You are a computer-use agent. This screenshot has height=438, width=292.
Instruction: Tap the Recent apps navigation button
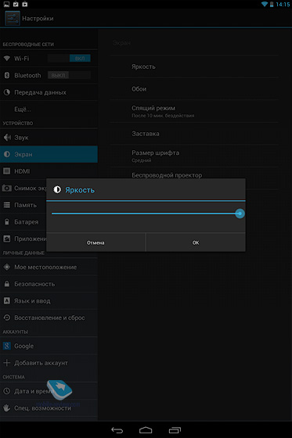tap(175, 430)
